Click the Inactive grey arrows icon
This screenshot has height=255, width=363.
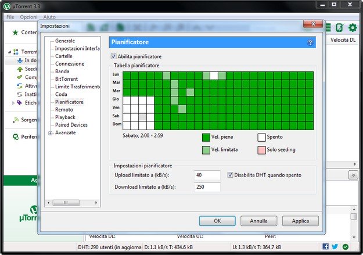(x=20, y=94)
